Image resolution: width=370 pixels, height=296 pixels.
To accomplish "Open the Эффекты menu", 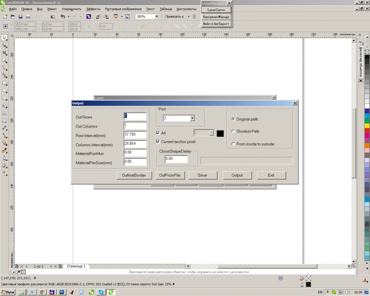I will 93,9.
